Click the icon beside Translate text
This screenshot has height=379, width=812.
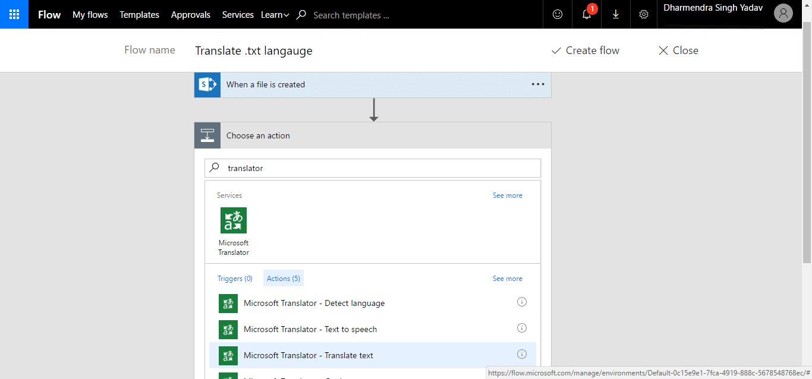tap(228, 356)
